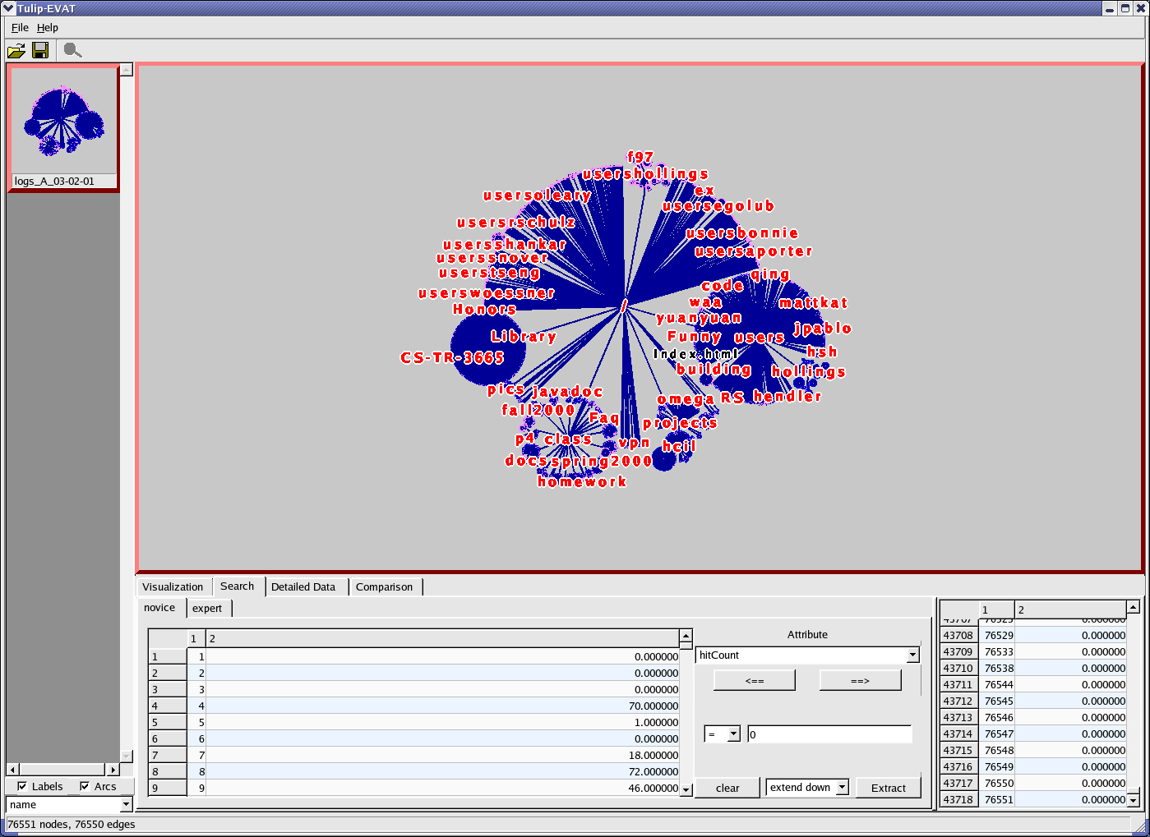Image resolution: width=1150 pixels, height=837 pixels.
Task: Click left arrow of thumbnail panel scrollbar
Action: tap(12, 770)
